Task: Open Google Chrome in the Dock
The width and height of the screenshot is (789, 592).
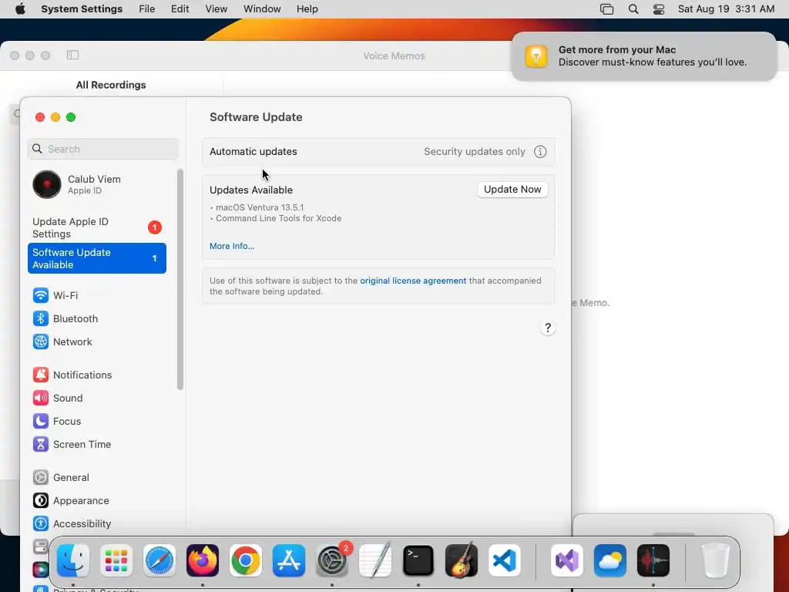Action: (246, 560)
